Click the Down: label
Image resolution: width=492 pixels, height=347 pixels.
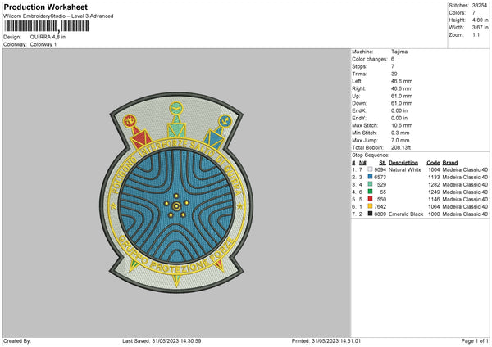pyautogui.click(x=359, y=103)
